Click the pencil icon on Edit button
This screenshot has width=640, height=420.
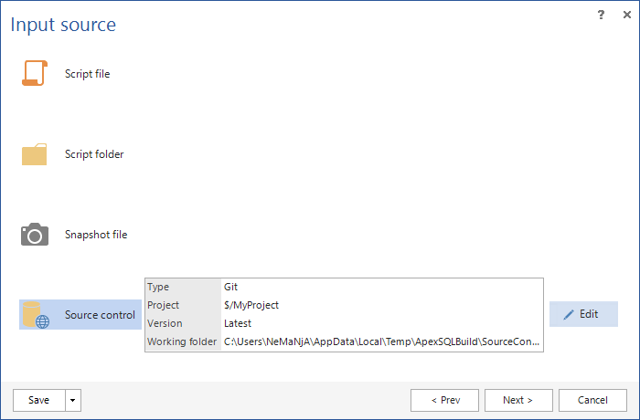point(569,314)
